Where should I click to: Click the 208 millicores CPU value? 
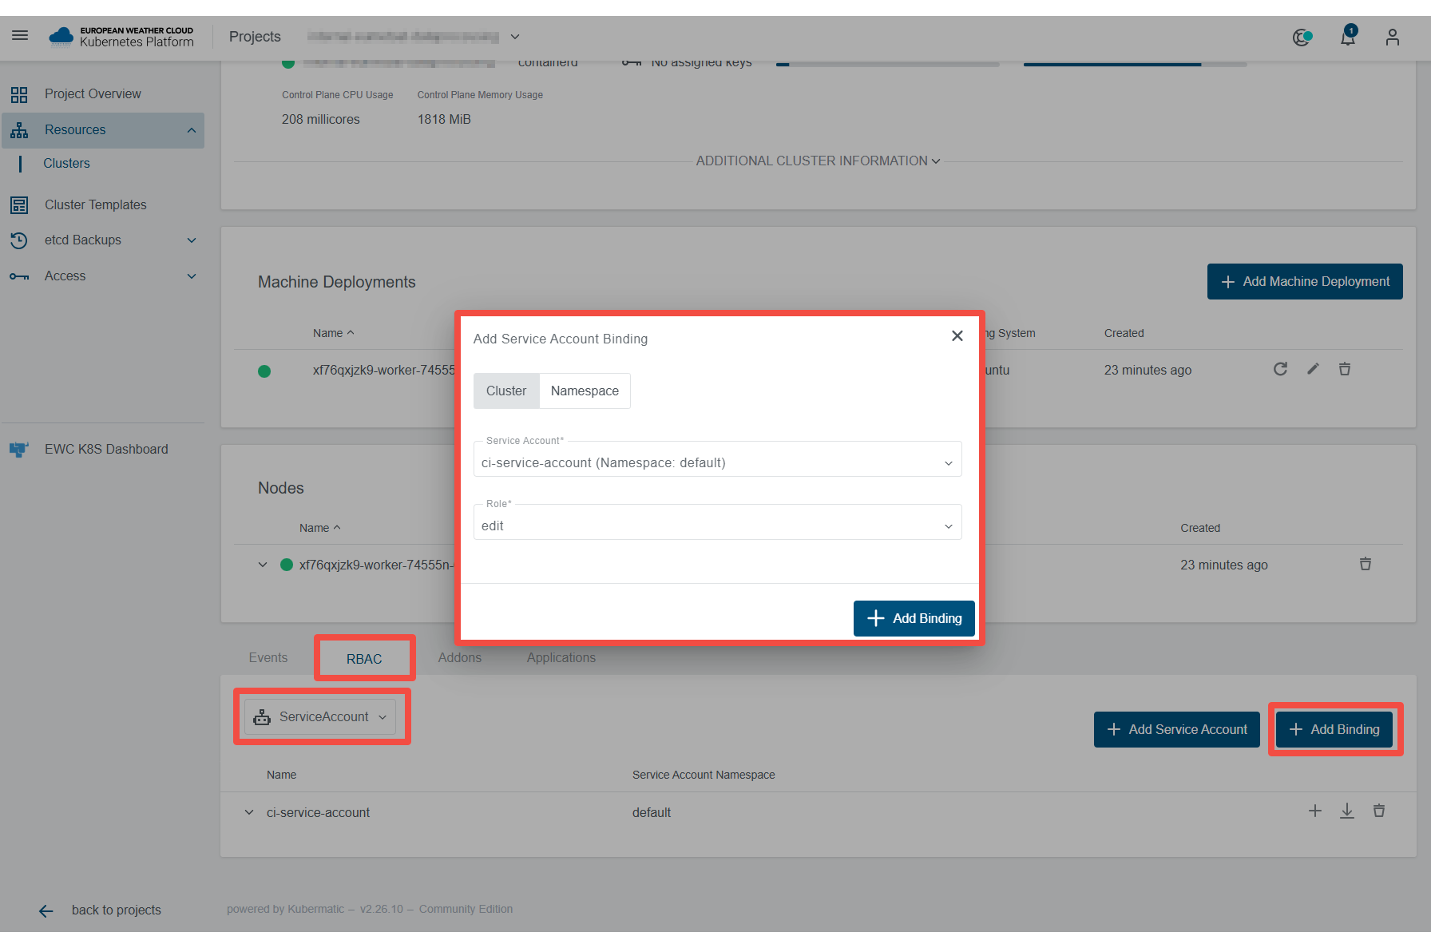pyautogui.click(x=321, y=120)
